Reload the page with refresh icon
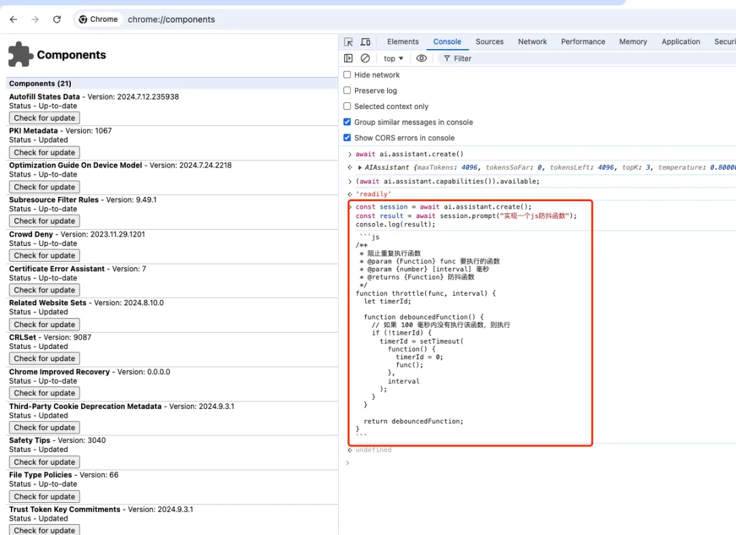The image size is (736, 535). click(57, 20)
